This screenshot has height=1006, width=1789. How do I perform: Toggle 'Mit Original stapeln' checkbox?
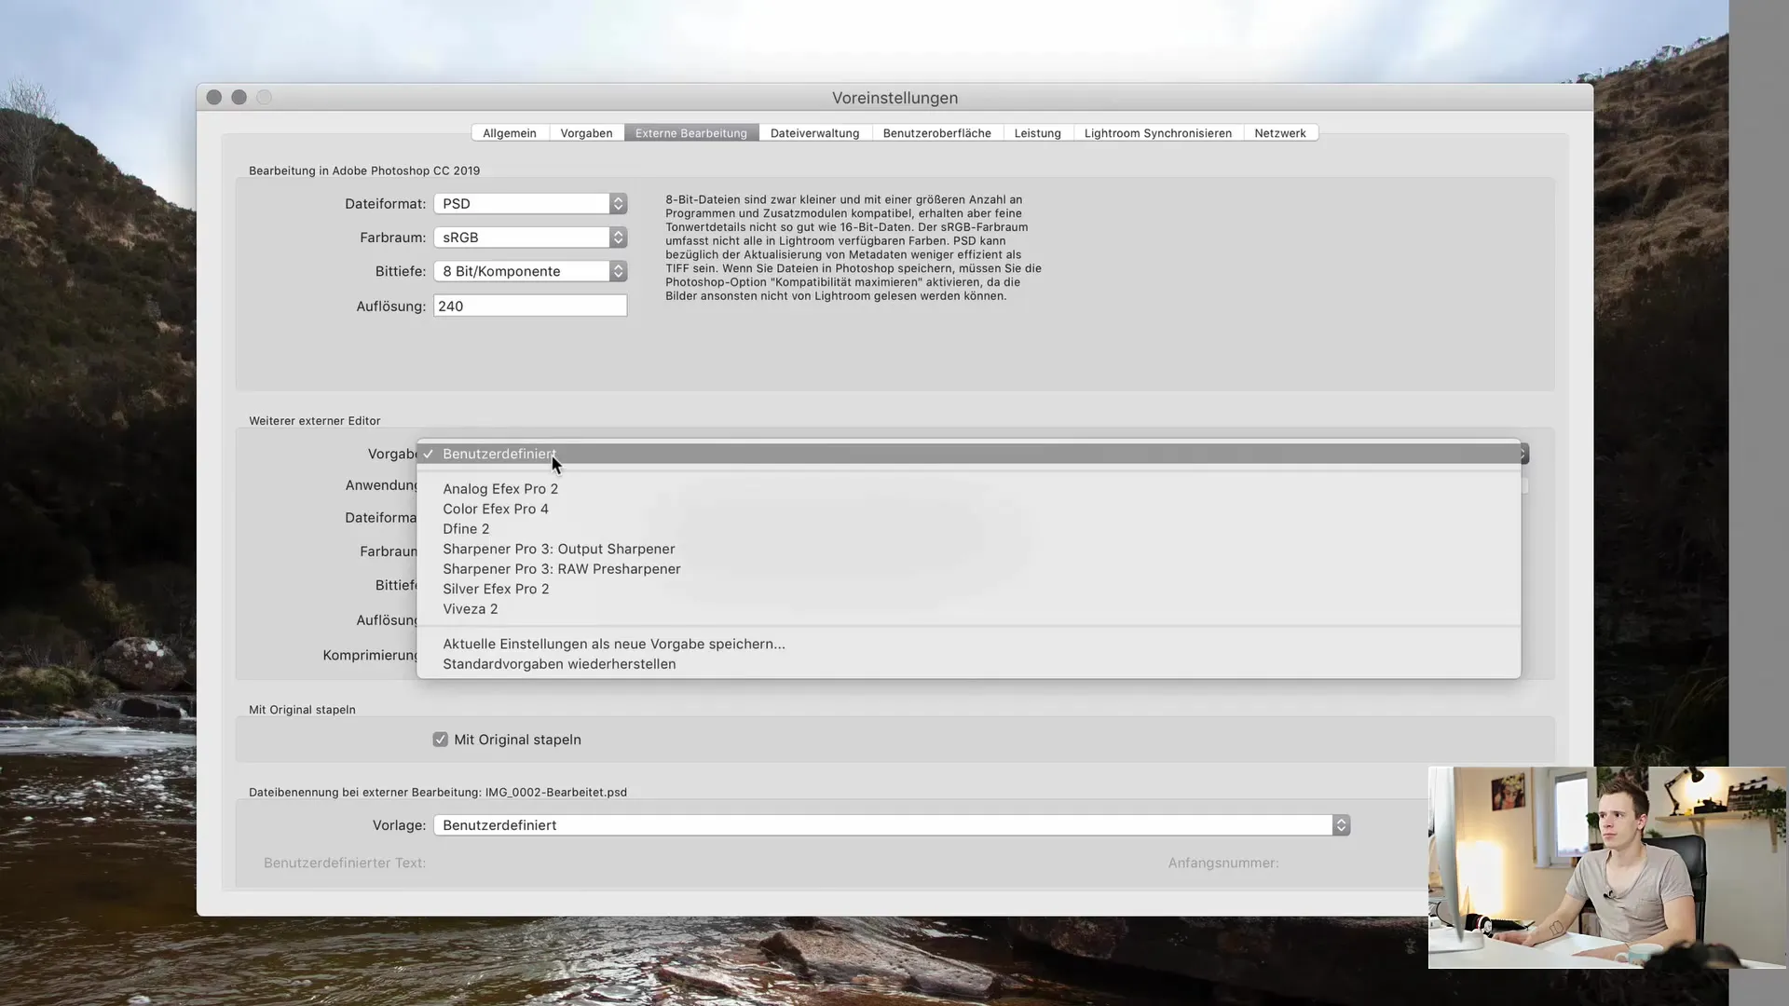(x=440, y=740)
